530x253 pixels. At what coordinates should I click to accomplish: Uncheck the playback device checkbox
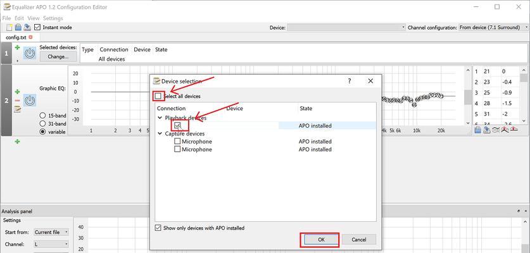[x=177, y=126]
